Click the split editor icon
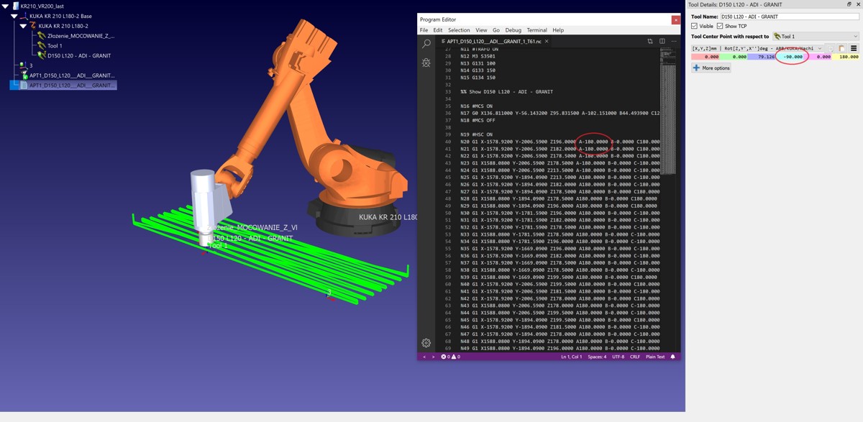The height and width of the screenshot is (422, 863). [662, 42]
